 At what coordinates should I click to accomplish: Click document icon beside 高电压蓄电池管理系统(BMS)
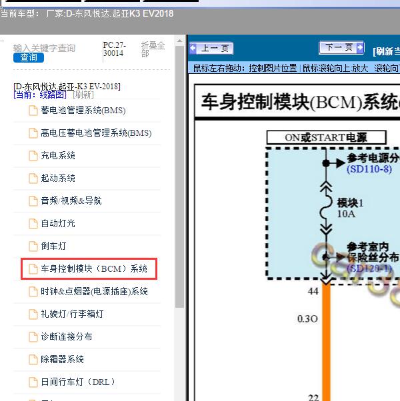point(33,133)
